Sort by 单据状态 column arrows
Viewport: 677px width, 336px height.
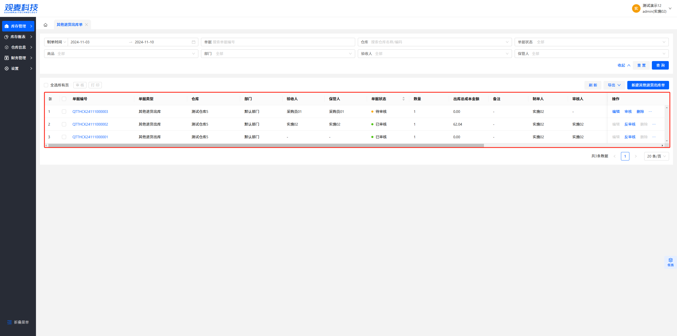point(403,99)
